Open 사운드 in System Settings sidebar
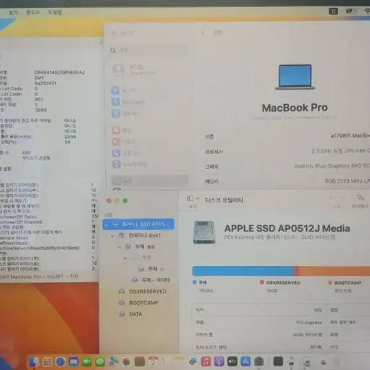Viewport: 370px width, 370px height. (x=124, y=141)
